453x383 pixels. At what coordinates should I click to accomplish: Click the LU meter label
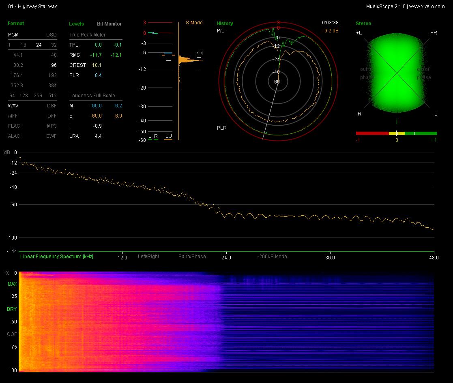(x=168, y=136)
